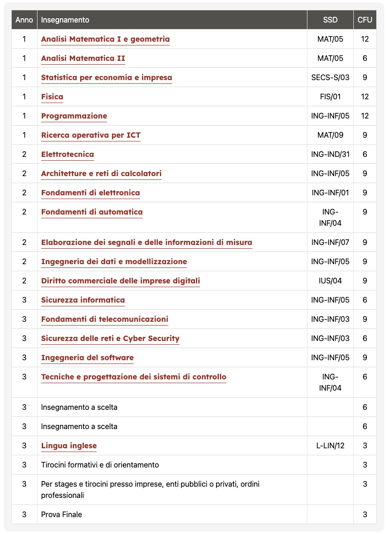This screenshot has width=388, height=534.
Task: Open Ricerca operativa per ICT
Action: 91,135
